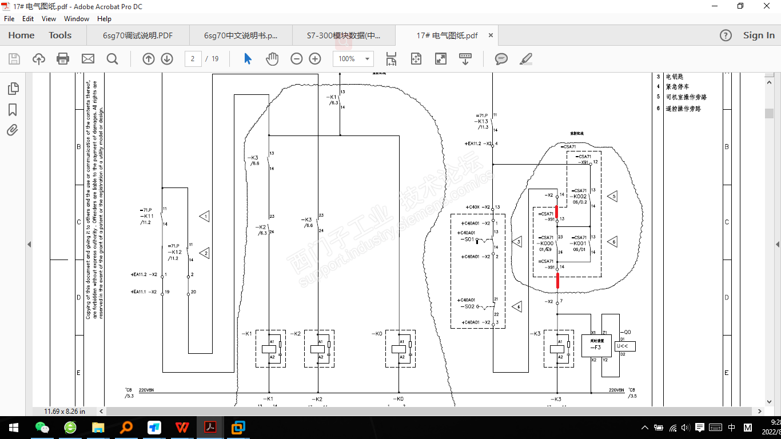
Task: Add a sticky note comment
Action: pyautogui.click(x=501, y=59)
